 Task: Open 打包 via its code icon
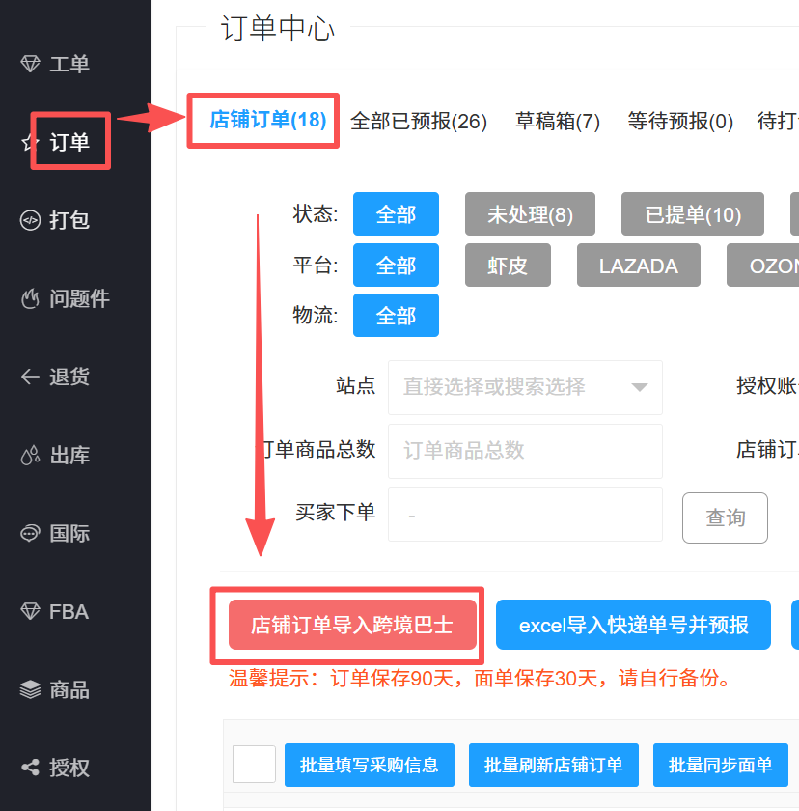tap(31, 220)
